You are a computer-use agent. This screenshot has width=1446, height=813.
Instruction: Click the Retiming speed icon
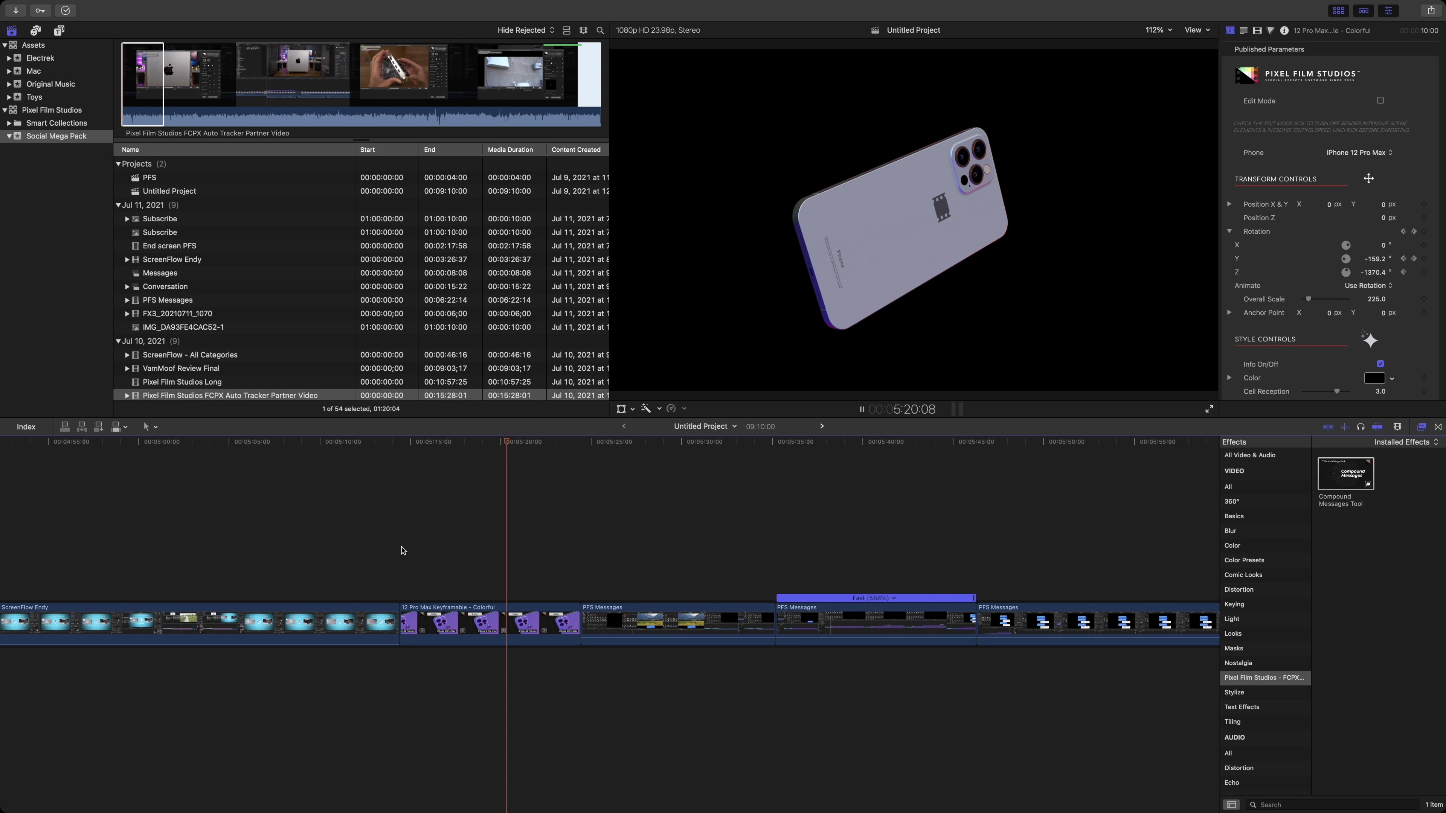[671, 409]
